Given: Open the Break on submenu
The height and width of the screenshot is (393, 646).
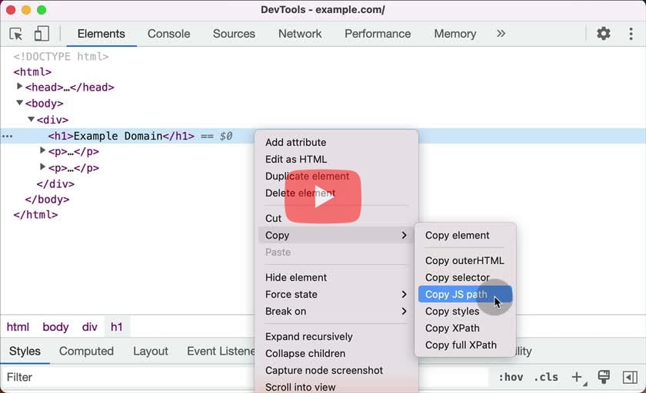Looking at the screenshot, I should (x=336, y=311).
